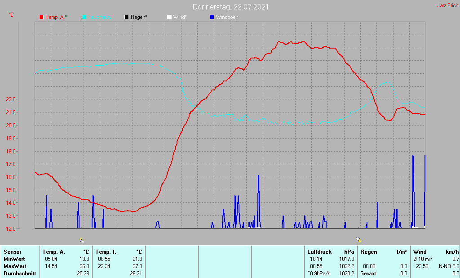460x278 pixels.
Task: Click the 'Temp. A.' column header
Action: (54, 252)
